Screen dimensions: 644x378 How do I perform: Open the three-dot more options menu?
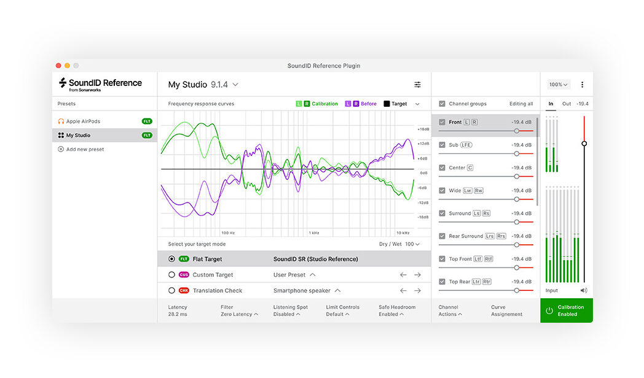point(582,85)
